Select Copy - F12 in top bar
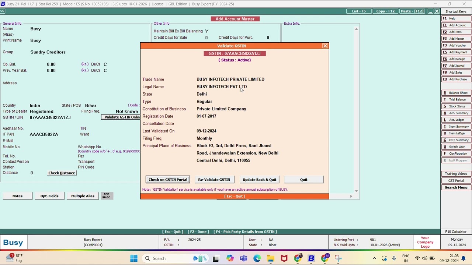The height and width of the screenshot is (265, 472). pos(385,11)
